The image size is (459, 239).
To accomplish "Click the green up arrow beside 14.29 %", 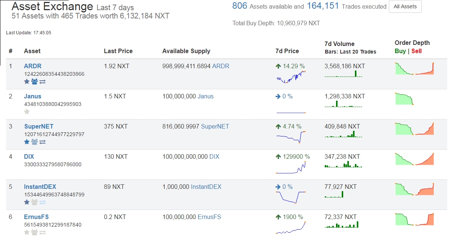I will 278,66.
